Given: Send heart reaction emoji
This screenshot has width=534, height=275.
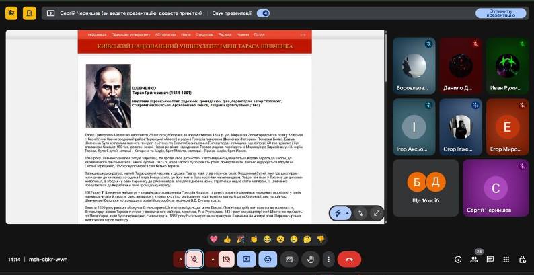Looking at the screenshot, I should 213,239.
